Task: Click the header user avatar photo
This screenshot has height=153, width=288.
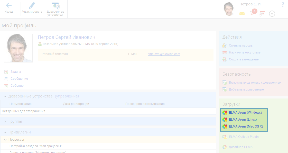Action: (x=229, y=9)
